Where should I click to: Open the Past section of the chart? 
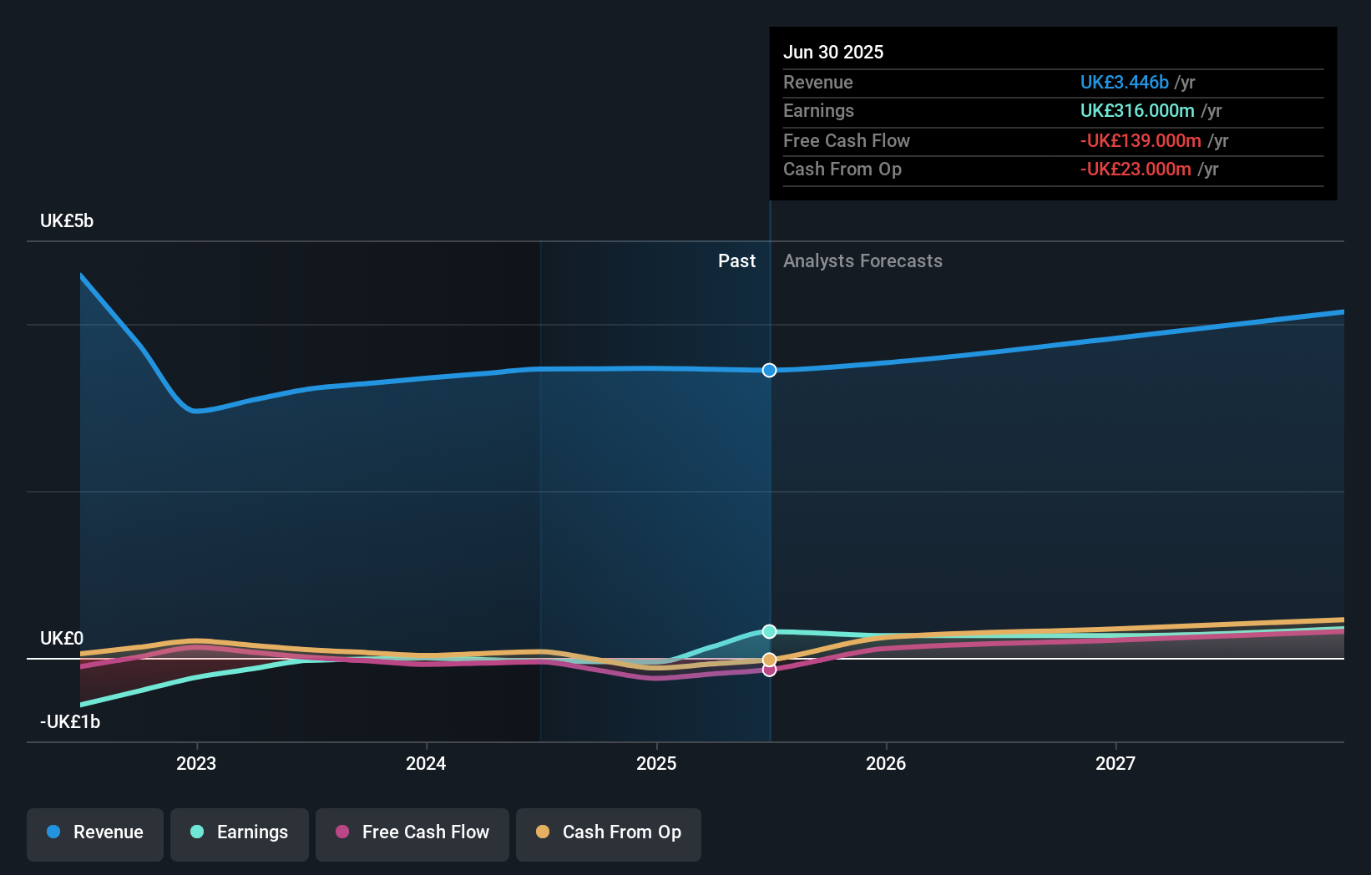(736, 260)
